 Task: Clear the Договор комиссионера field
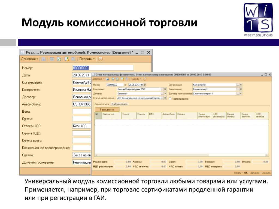tap(241, 94)
